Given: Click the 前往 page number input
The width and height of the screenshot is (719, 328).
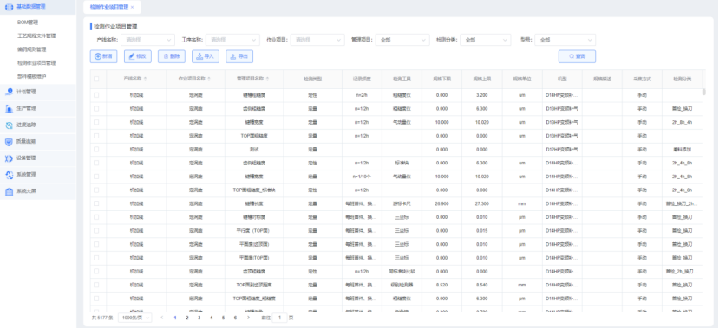Looking at the screenshot, I should click(280, 318).
